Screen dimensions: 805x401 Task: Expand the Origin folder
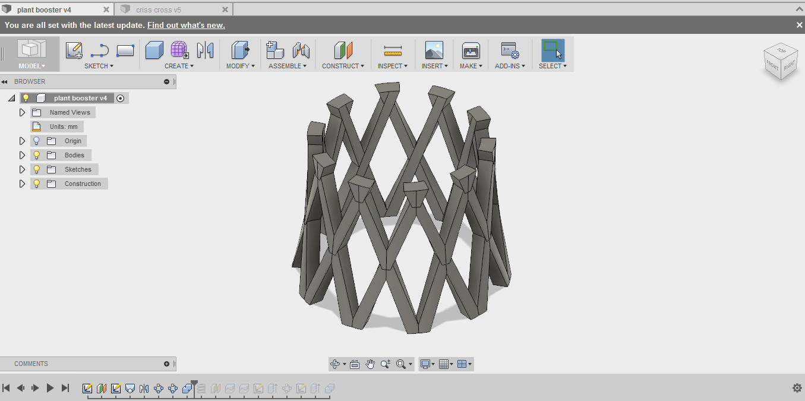[22, 141]
